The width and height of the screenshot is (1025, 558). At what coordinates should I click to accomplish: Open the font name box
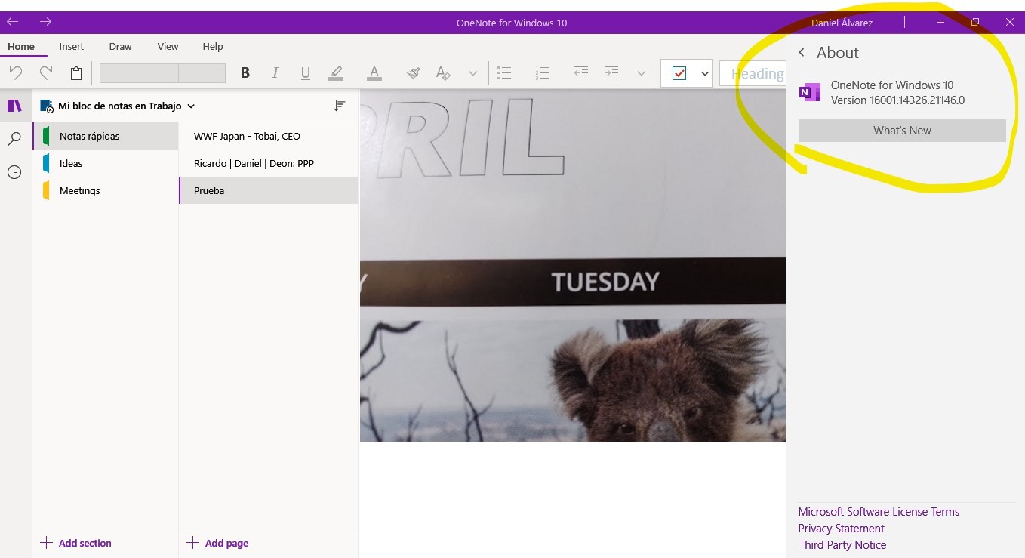[x=139, y=73]
